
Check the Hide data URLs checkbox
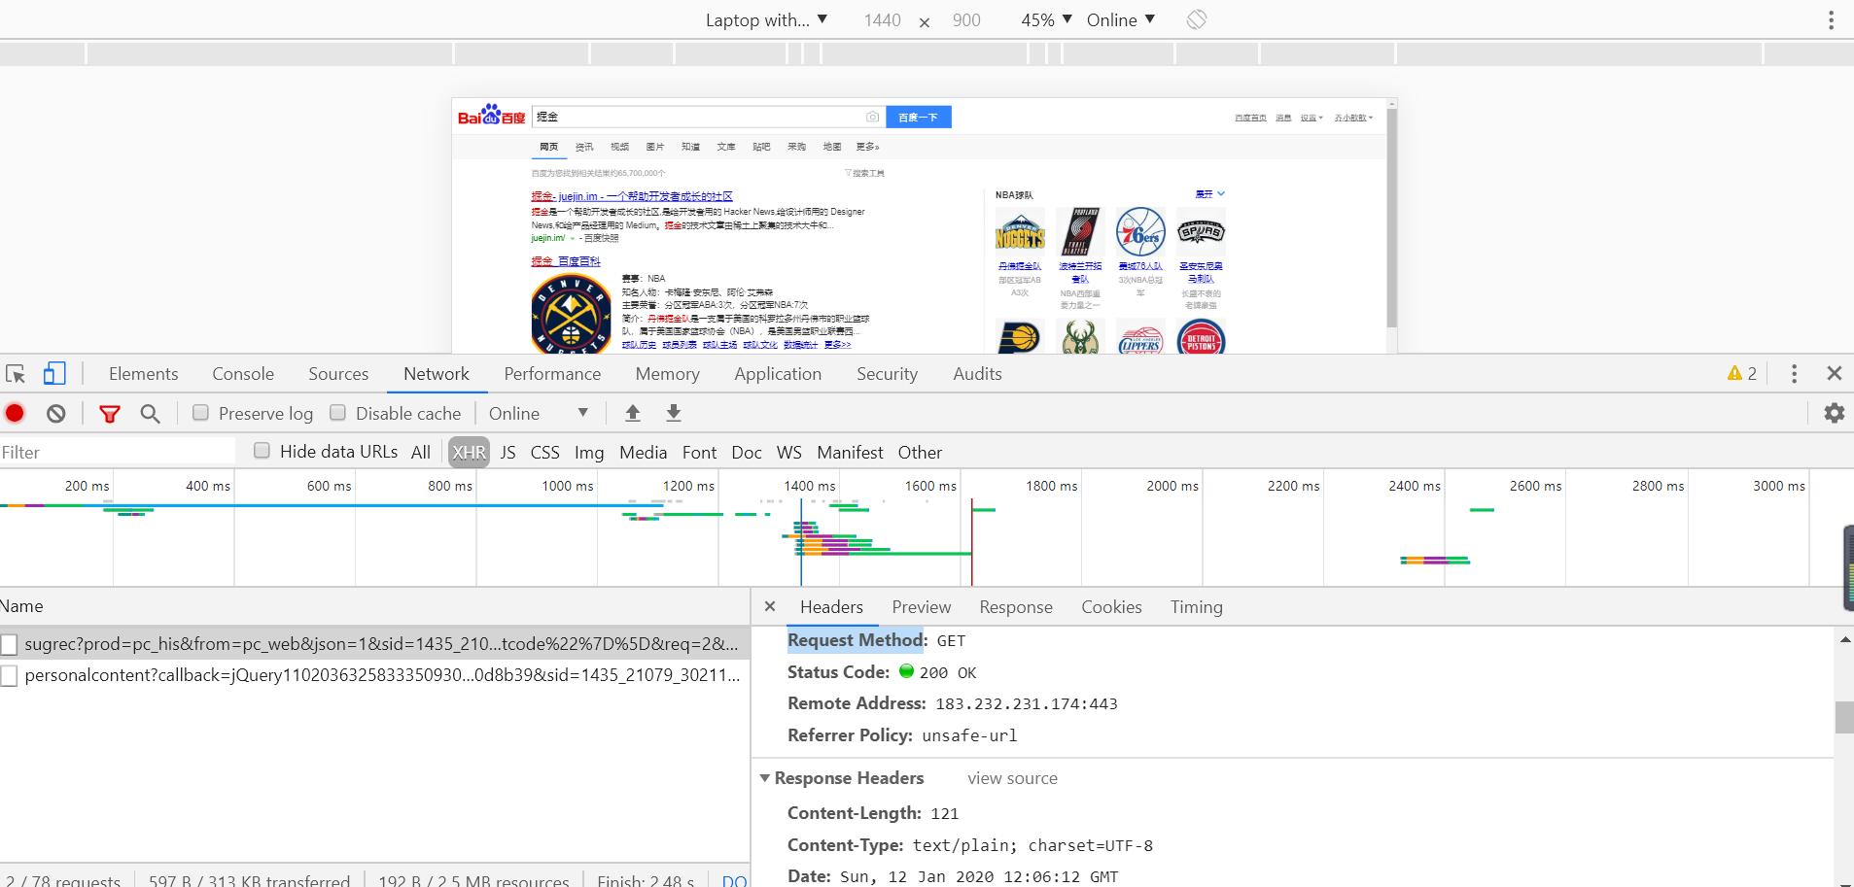262,451
